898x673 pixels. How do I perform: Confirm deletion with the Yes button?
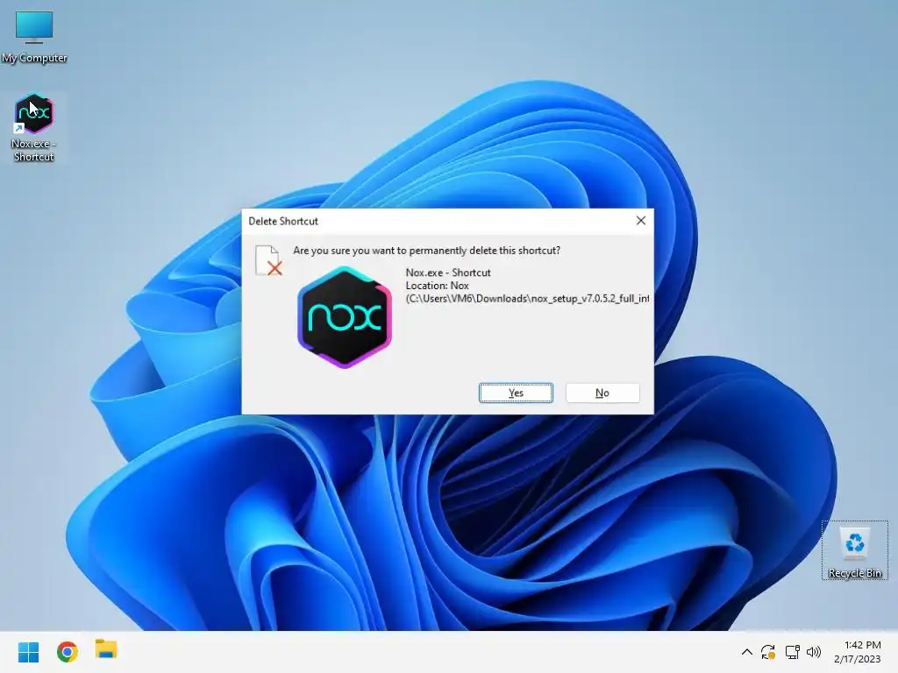(x=516, y=393)
